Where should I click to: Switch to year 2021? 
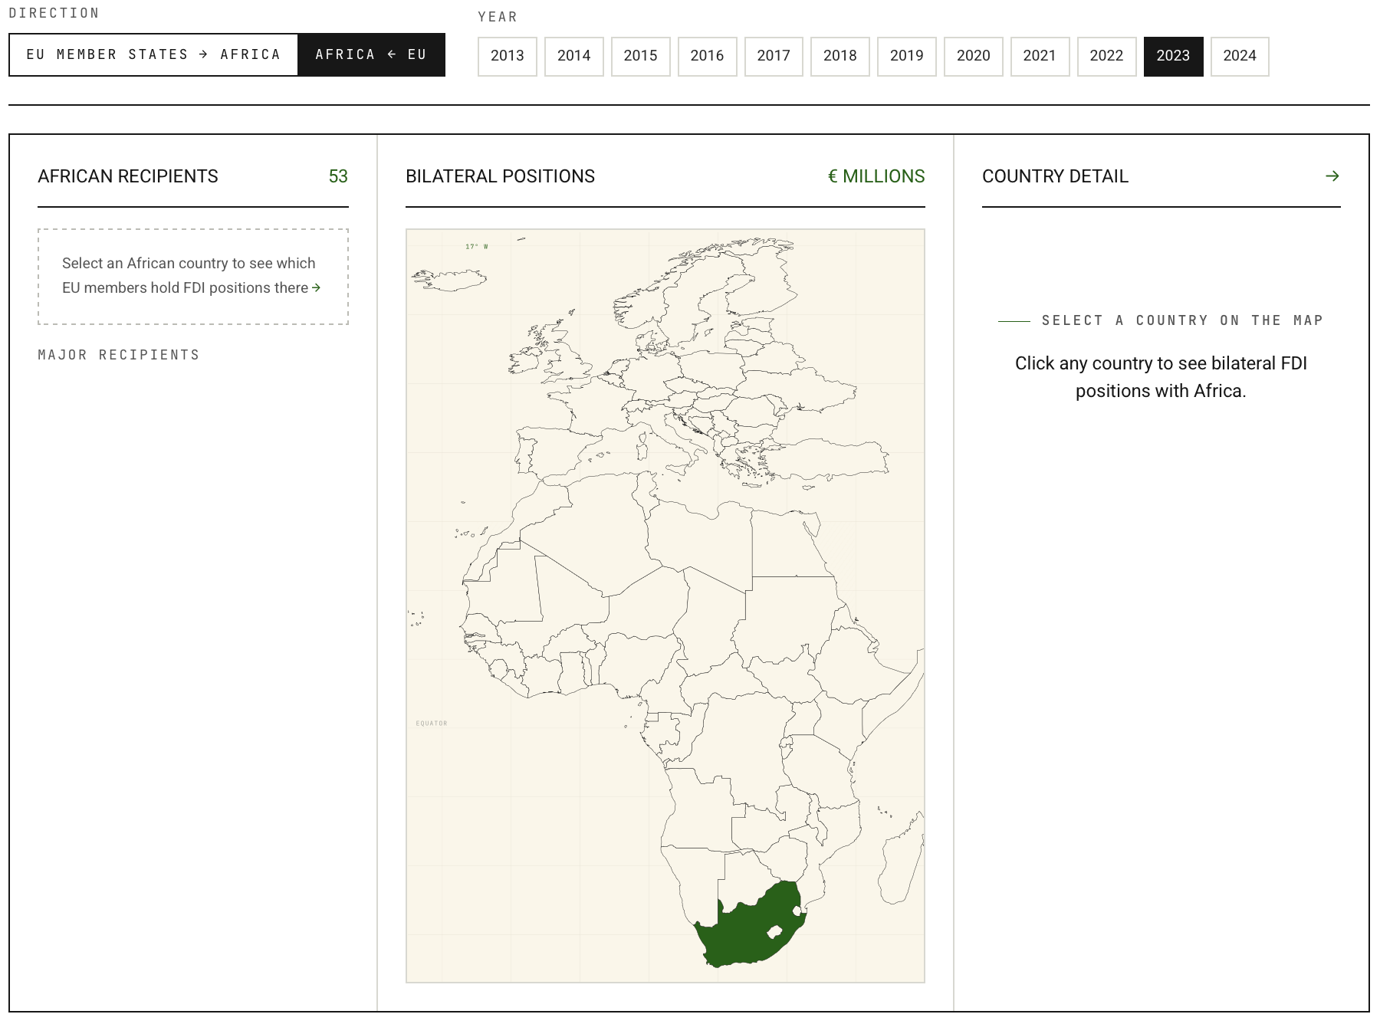(x=1040, y=56)
